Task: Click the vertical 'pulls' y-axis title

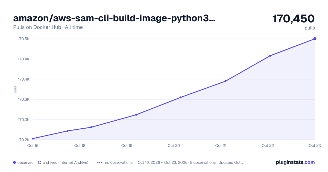Action: pyautogui.click(x=15, y=89)
